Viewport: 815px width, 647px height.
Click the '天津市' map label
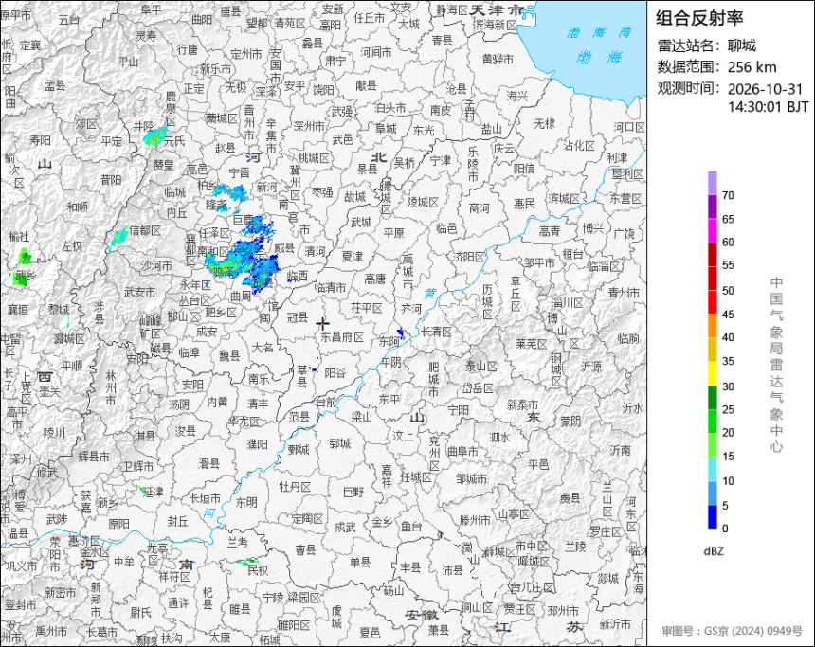coord(497,9)
